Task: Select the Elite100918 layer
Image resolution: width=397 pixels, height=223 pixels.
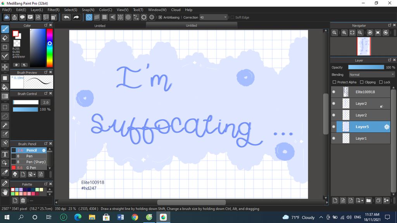Action: coord(361,92)
